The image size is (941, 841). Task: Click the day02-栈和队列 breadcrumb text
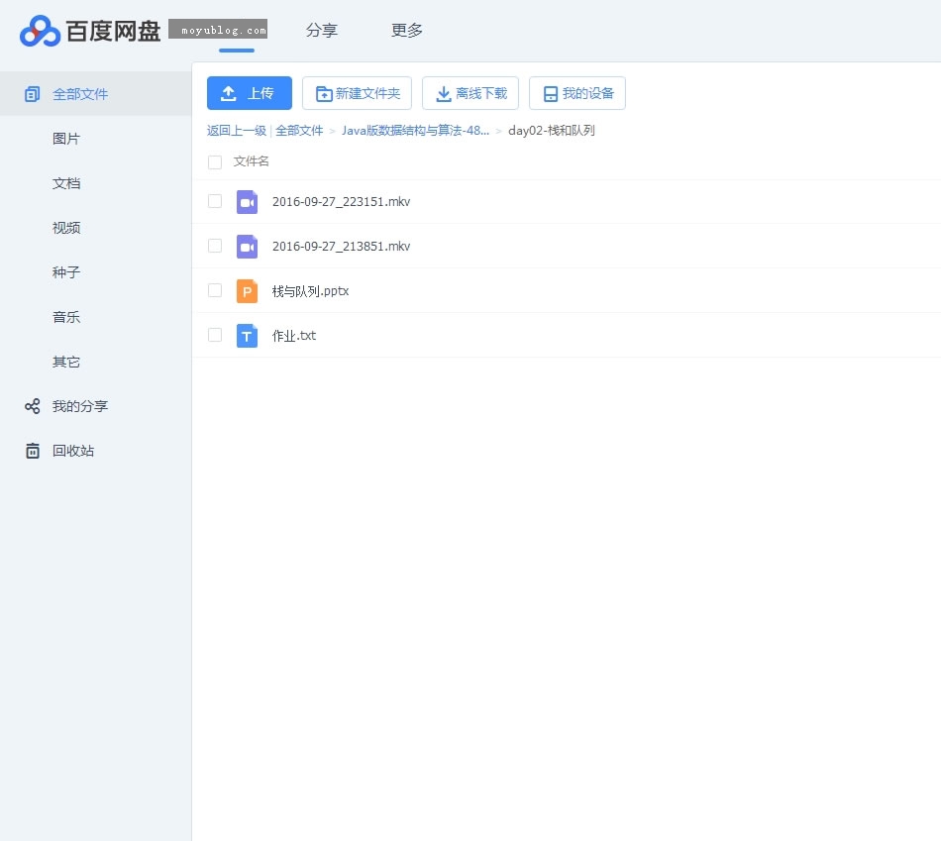point(552,131)
